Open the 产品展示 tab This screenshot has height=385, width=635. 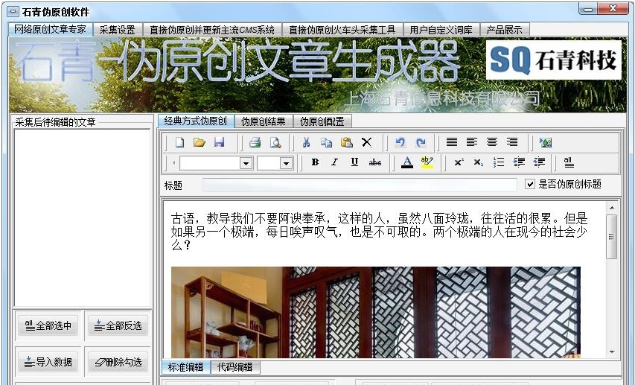pyautogui.click(x=504, y=30)
